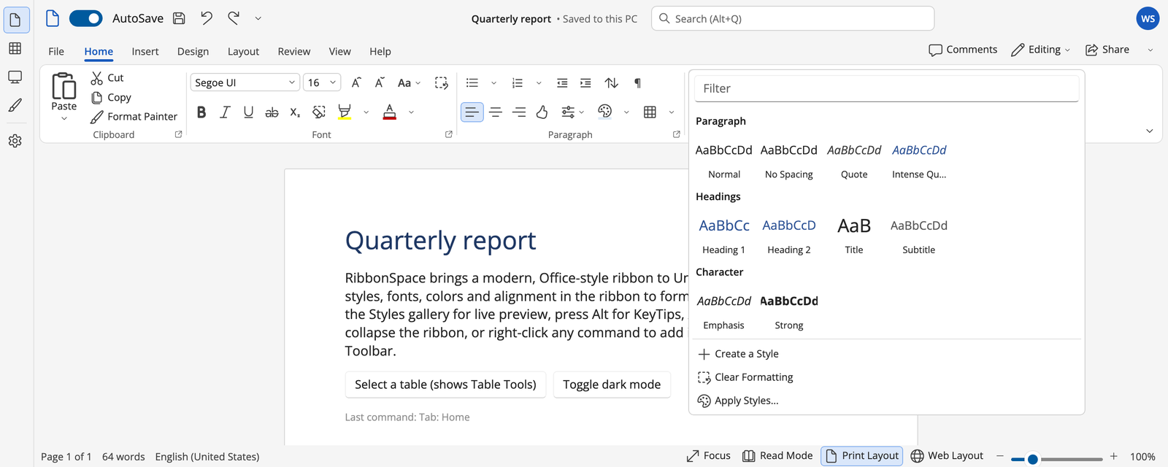Show paragraph marks (pilcrow)
This screenshot has height=467, width=1168.
(x=637, y=82)
